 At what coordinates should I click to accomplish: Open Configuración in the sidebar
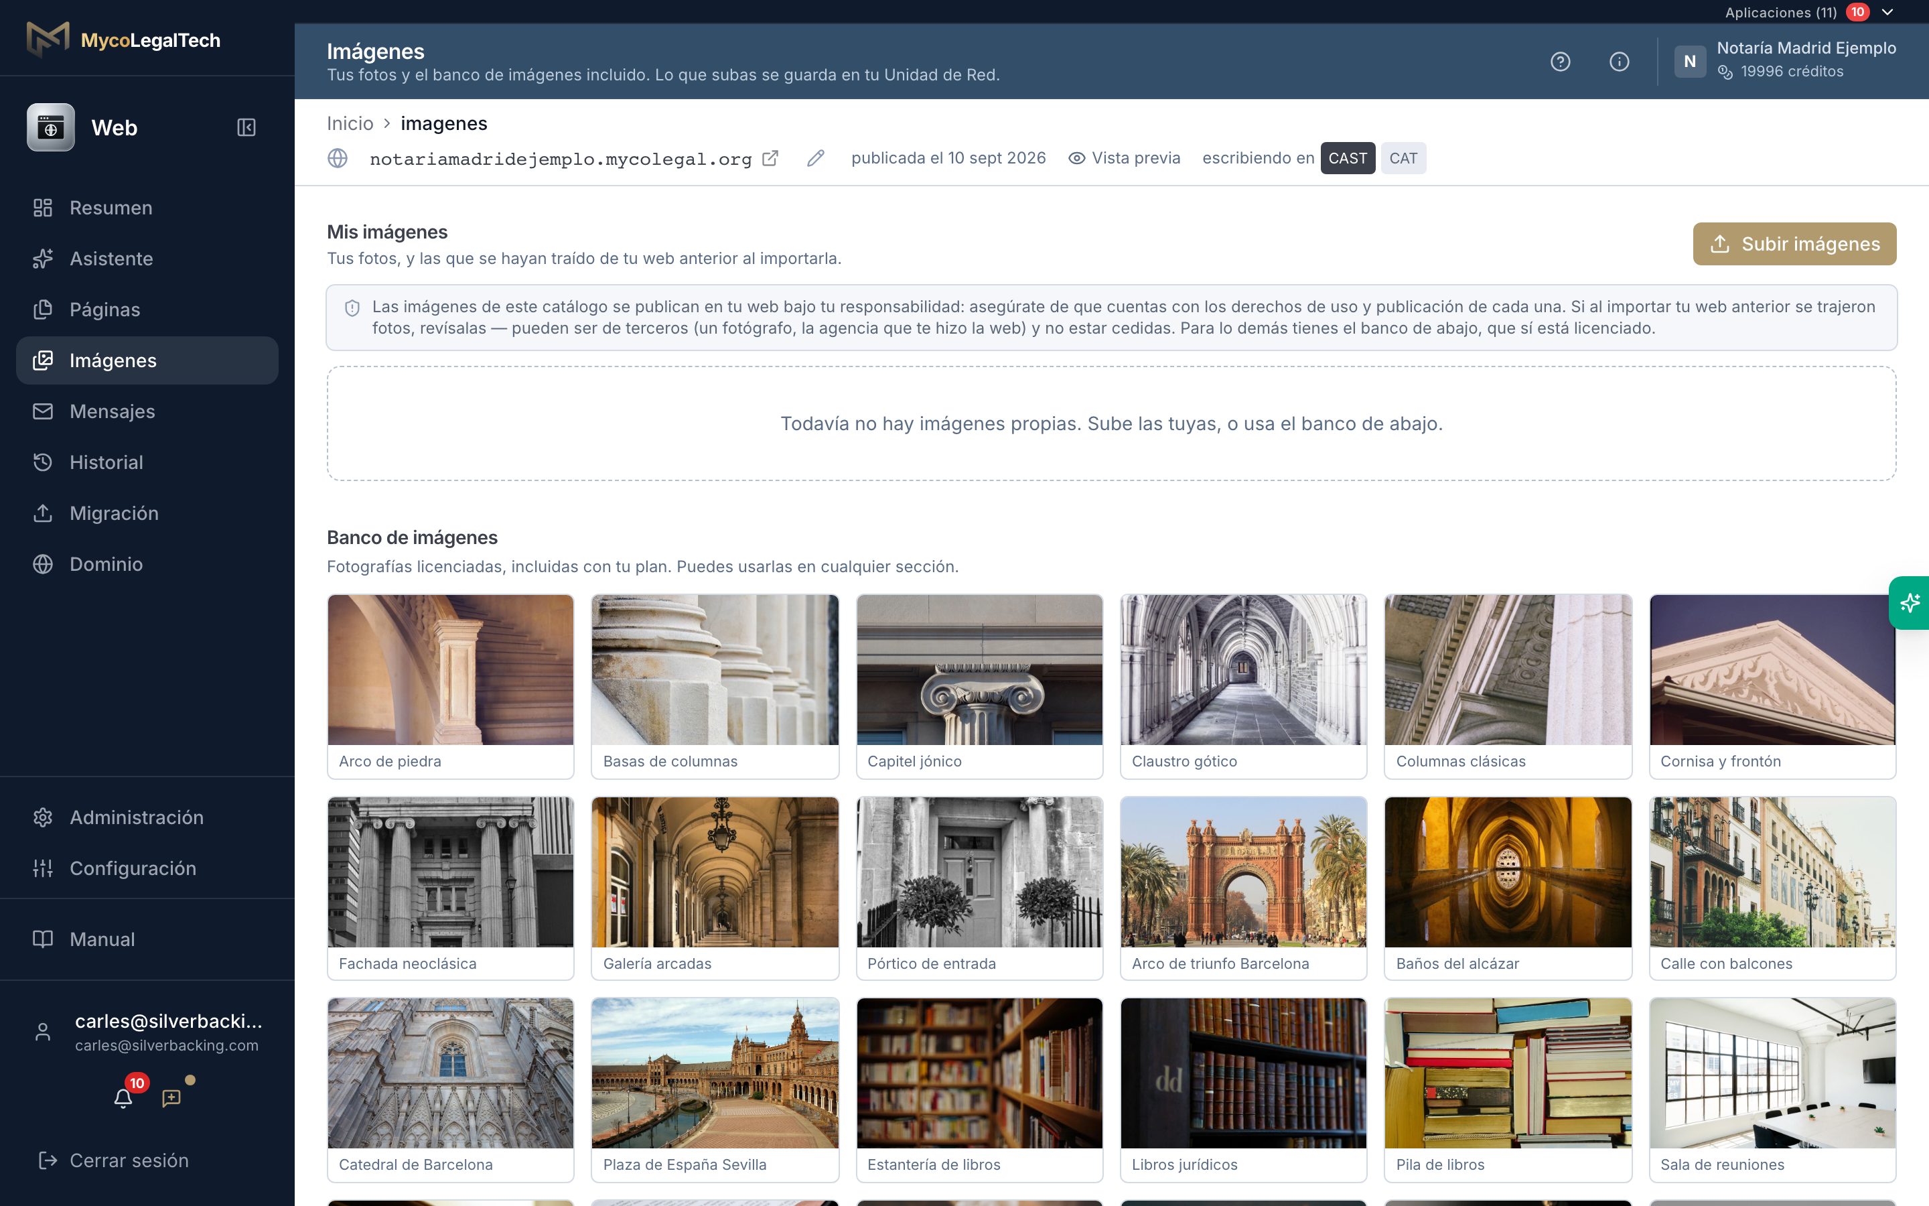[147, 868]
